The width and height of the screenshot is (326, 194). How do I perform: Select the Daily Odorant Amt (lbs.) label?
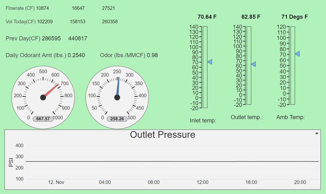tap(36, 55)
